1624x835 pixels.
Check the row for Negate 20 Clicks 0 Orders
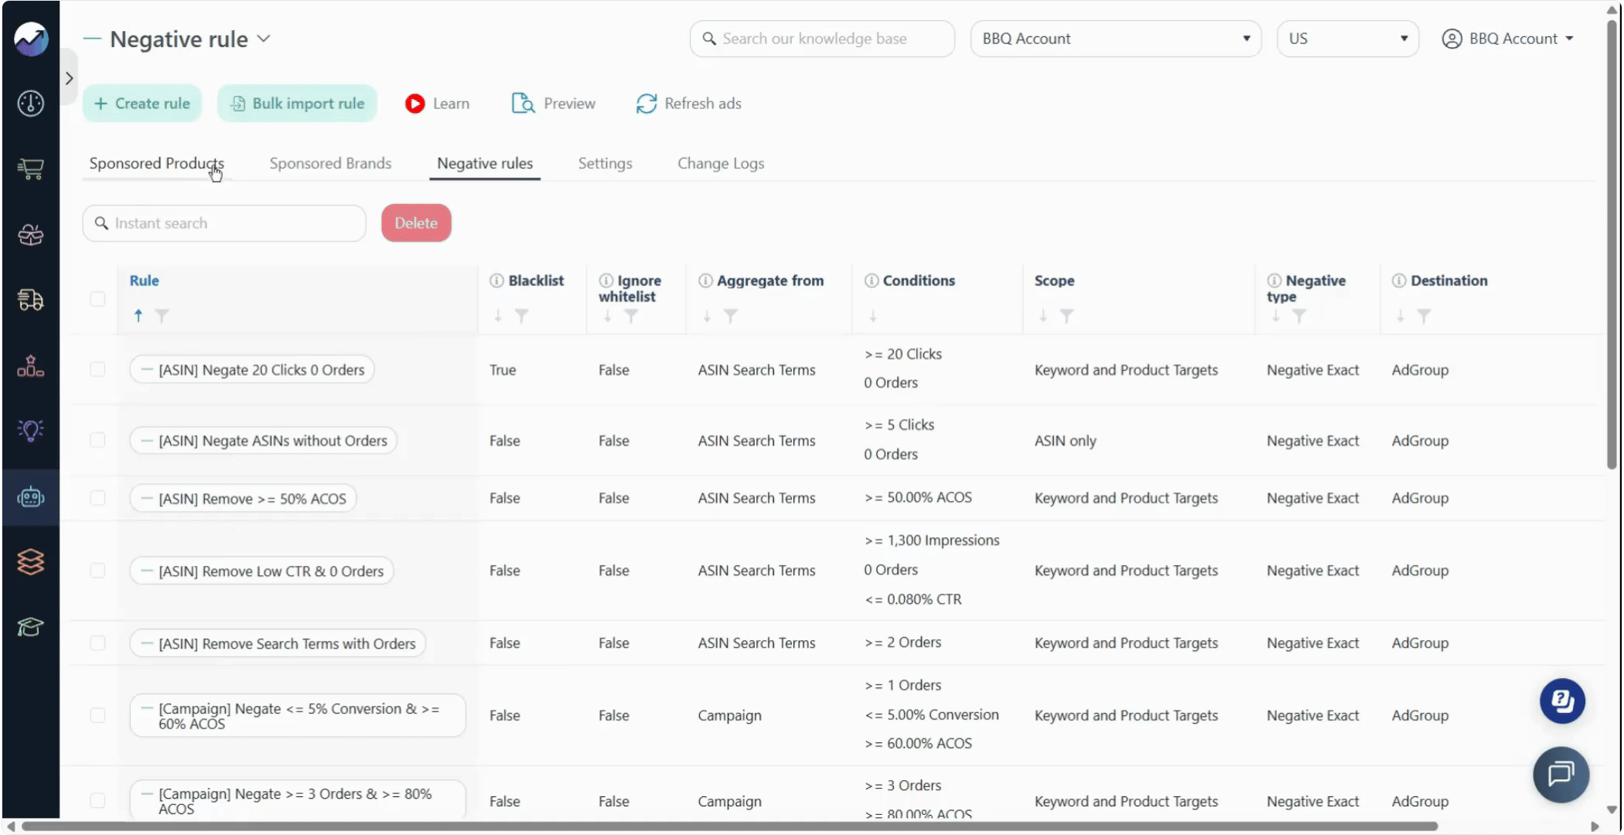click(x=97, y=370)
